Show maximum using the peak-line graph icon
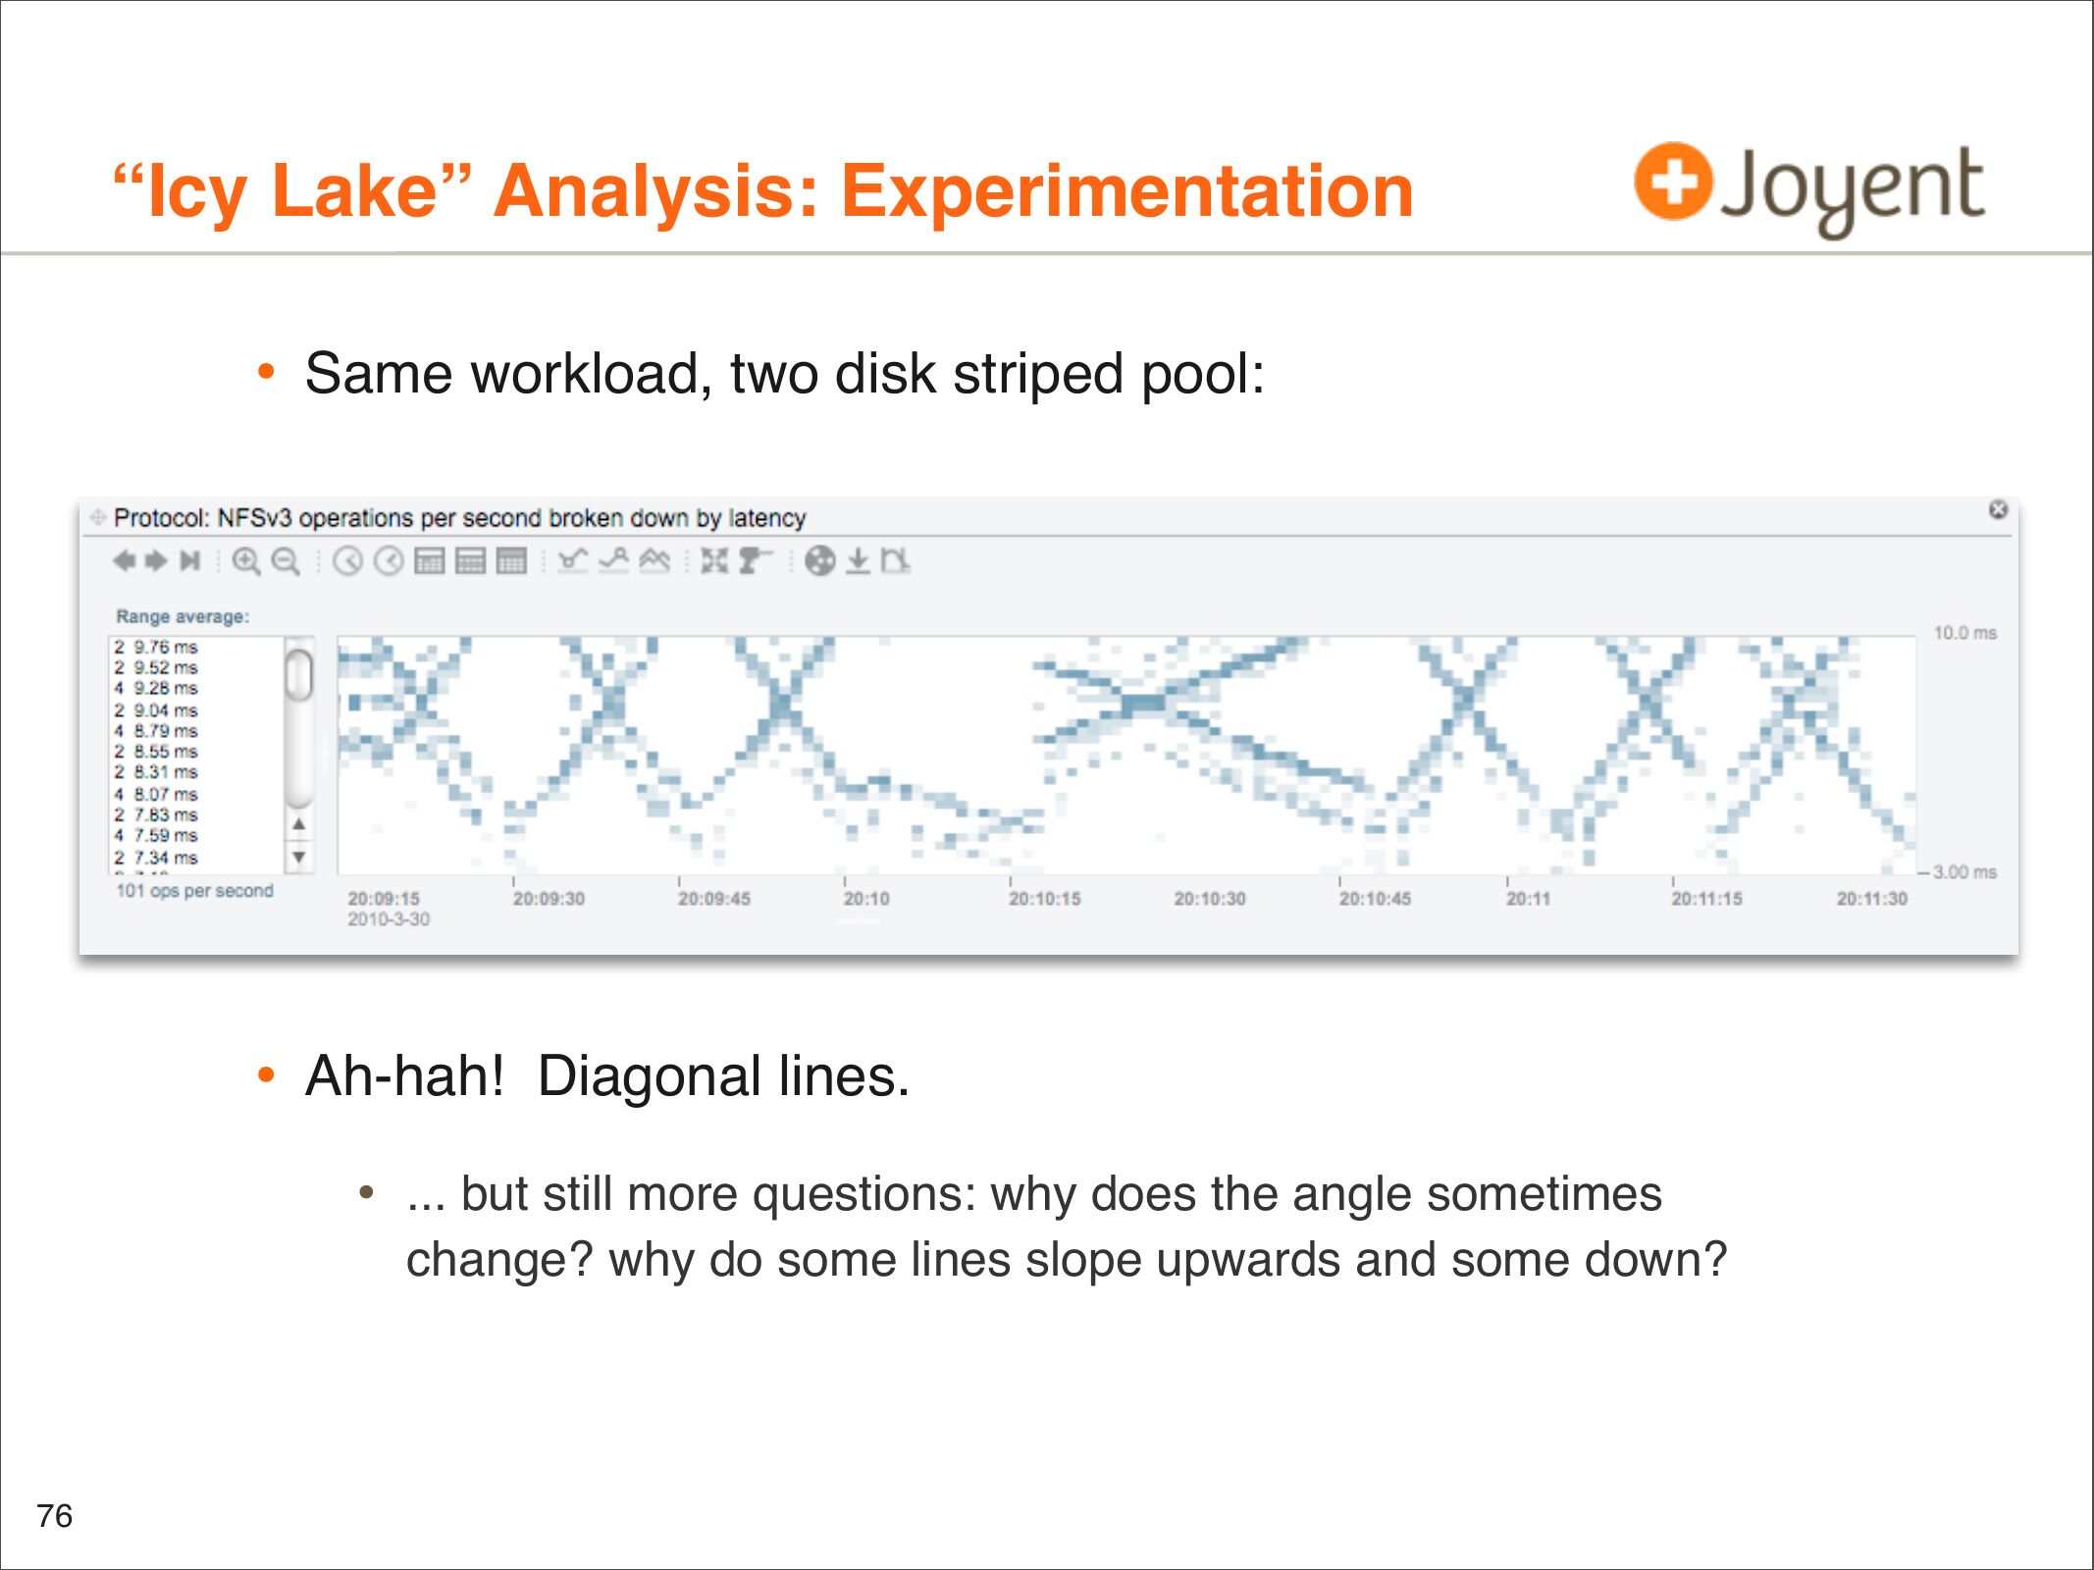This screenshot has width=2094, height=1570. click(613, 560)
